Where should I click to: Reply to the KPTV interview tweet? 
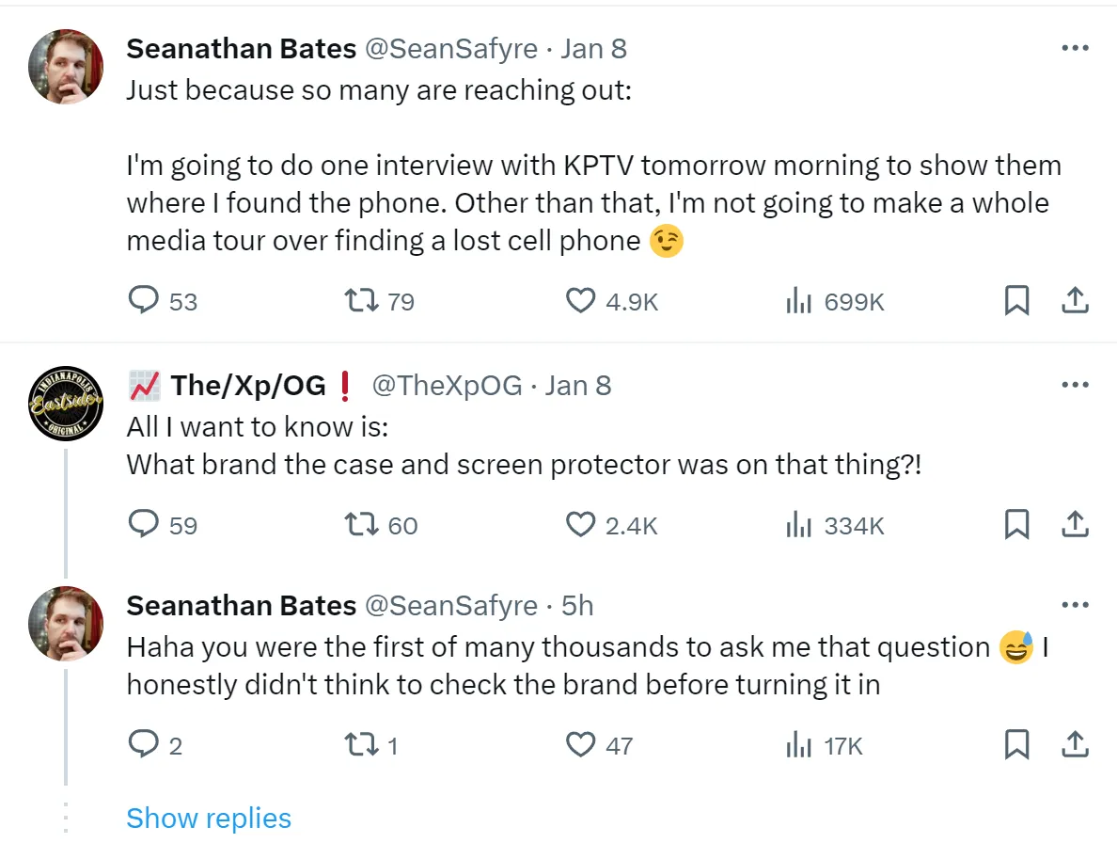[x=143, y=301]
